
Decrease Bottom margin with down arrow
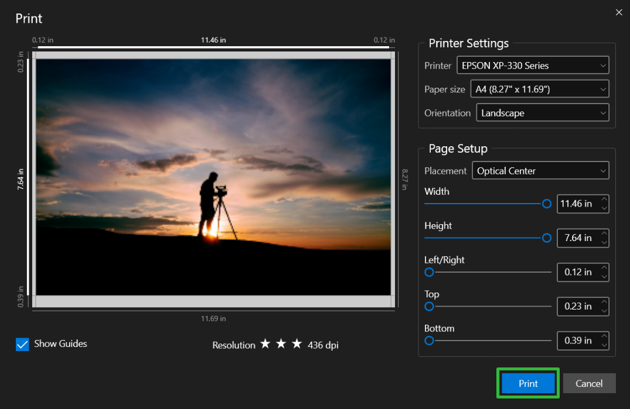pyautogui.click(x=604, y=345)
